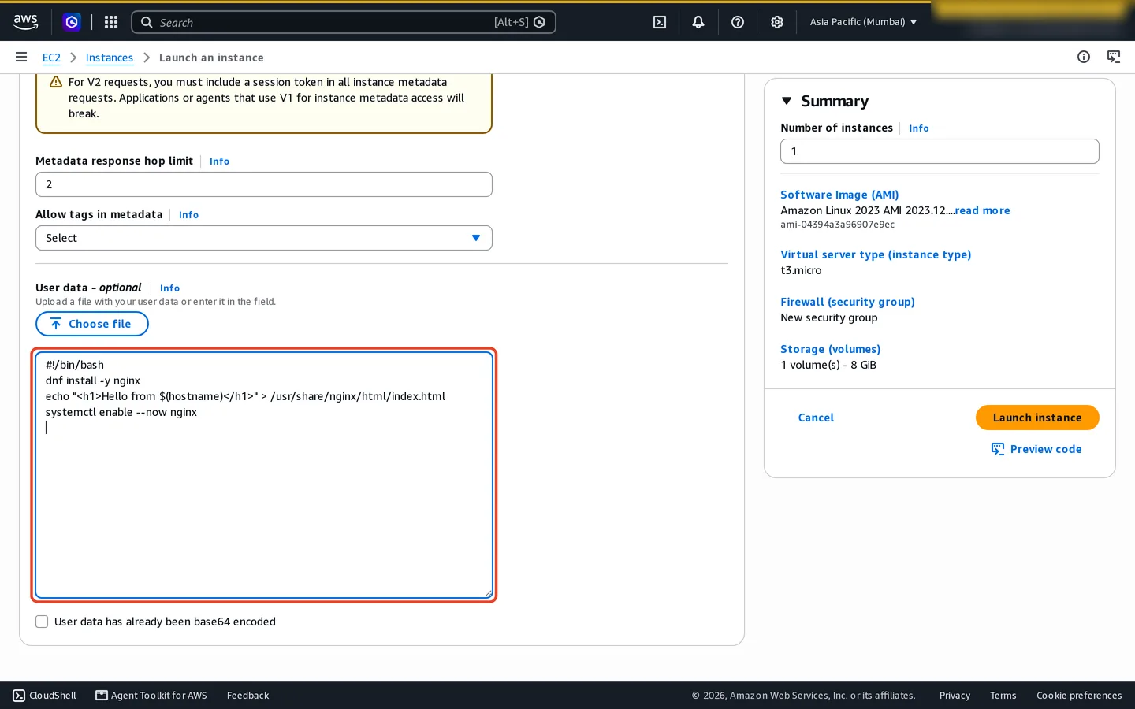Open the Asia Pacific (Mumbai) region selector

point(863,22)
